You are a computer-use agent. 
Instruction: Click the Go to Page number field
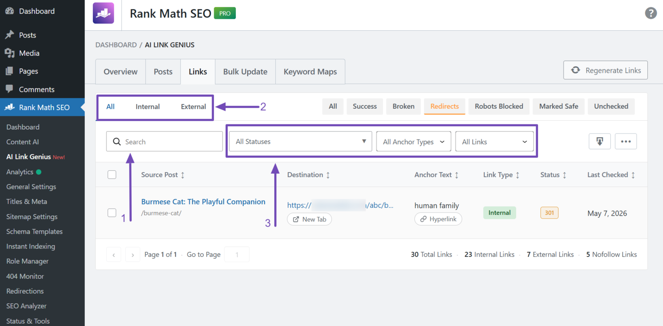tap(237, 255)
